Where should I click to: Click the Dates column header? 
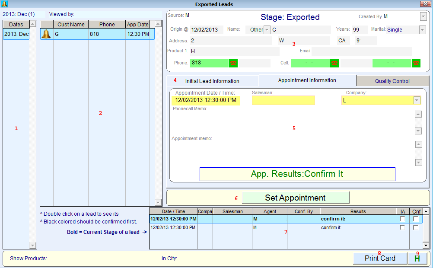click(16, 24)
